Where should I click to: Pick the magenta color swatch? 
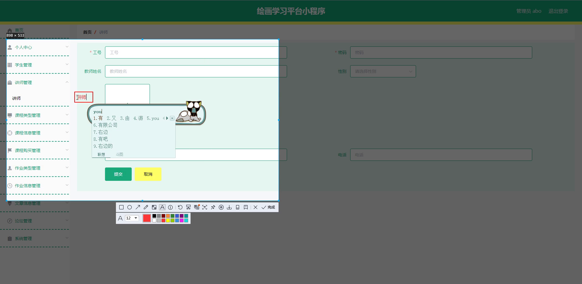coord(181,221)
